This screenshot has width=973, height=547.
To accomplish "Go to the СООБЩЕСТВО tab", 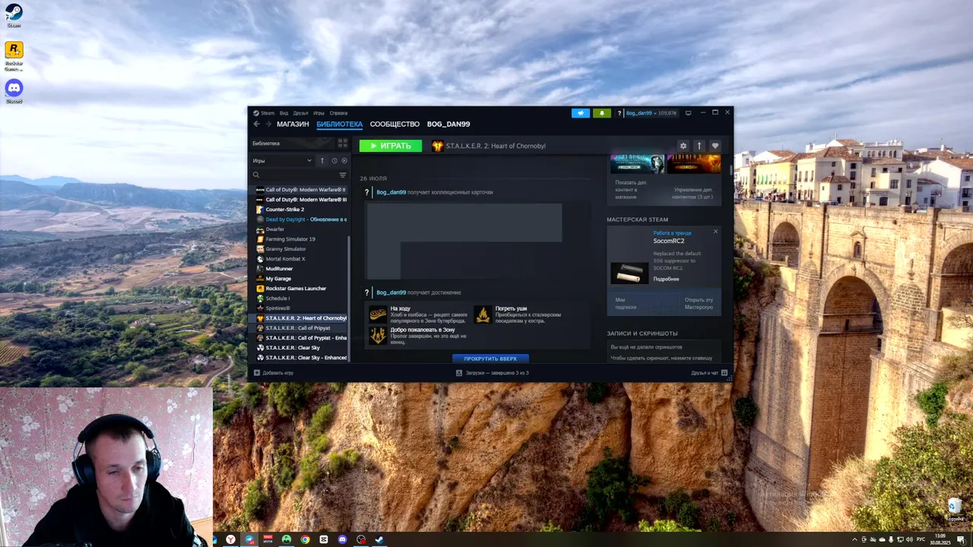I will pos(395,124).
